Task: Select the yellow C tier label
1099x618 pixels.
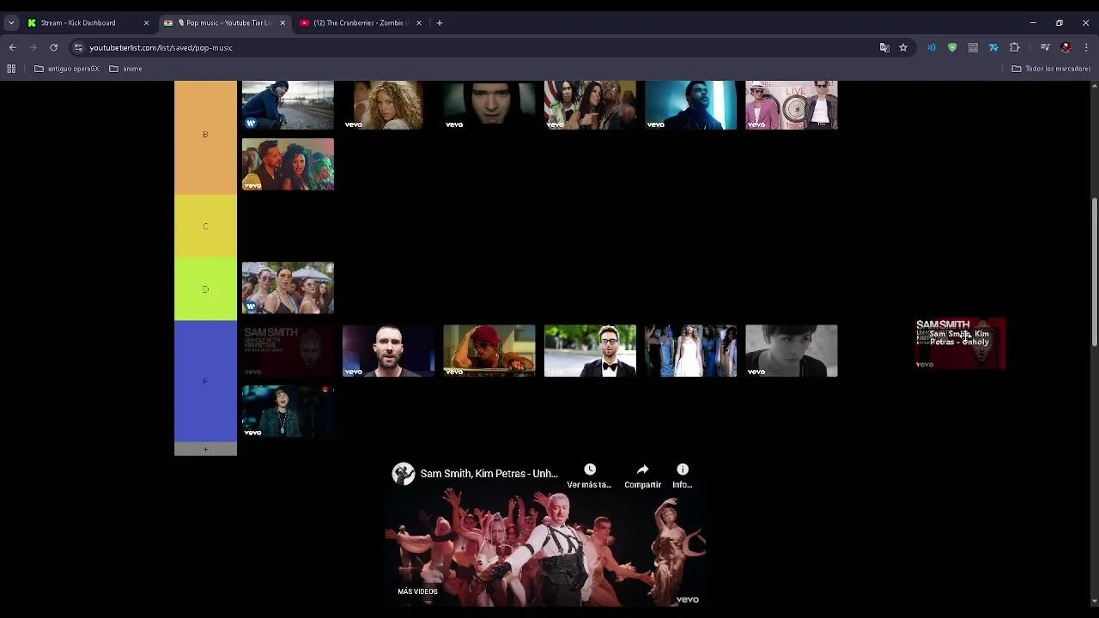Action: point(205,227)
